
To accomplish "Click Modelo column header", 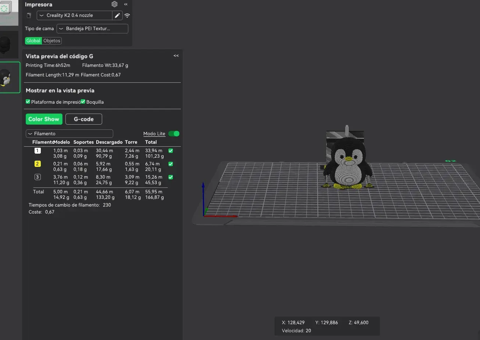I will click(x=61, y=142).
